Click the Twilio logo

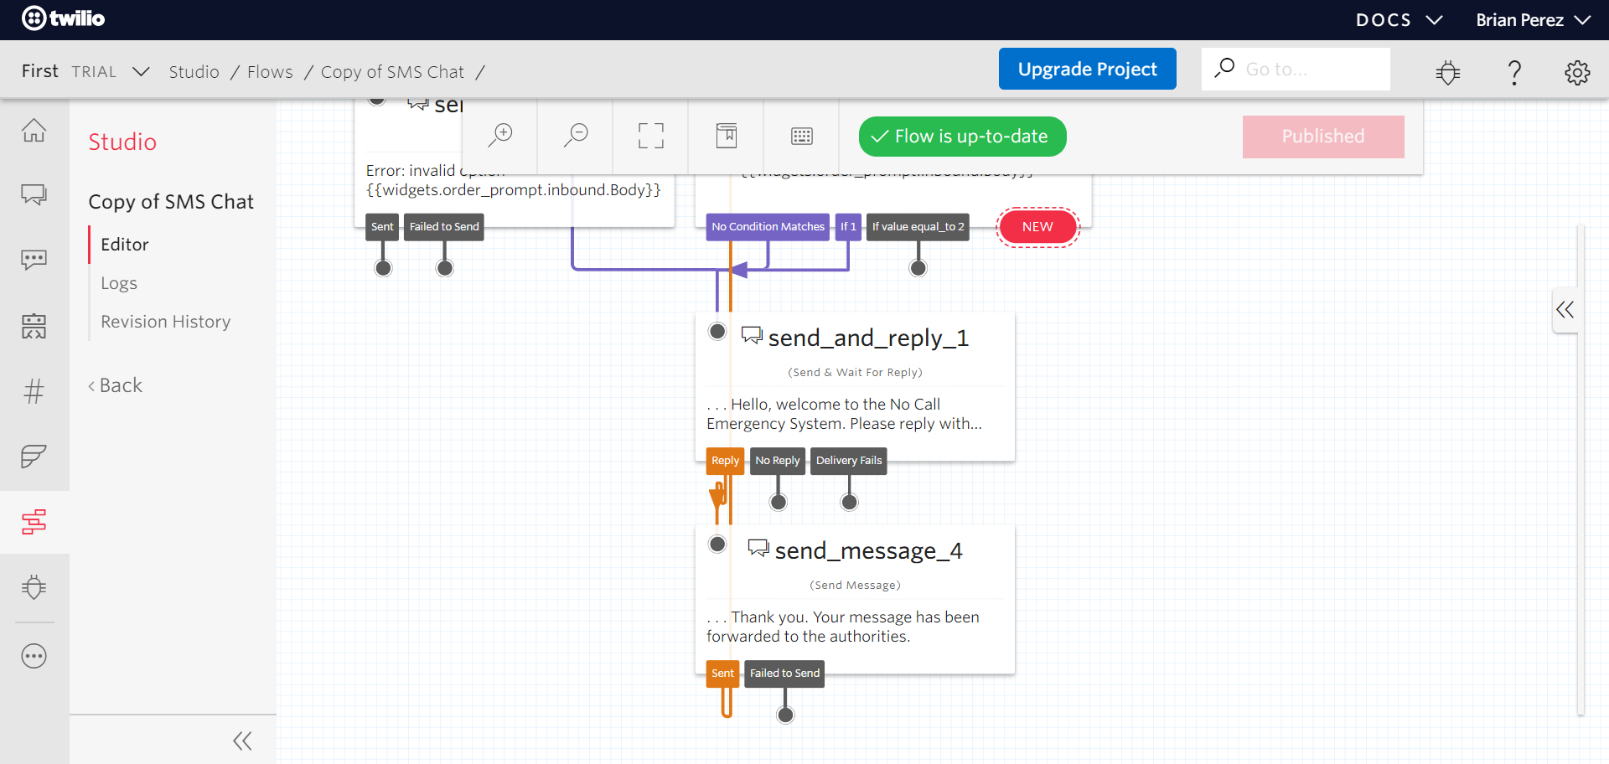pyautogui.click(x=63, y=18)
